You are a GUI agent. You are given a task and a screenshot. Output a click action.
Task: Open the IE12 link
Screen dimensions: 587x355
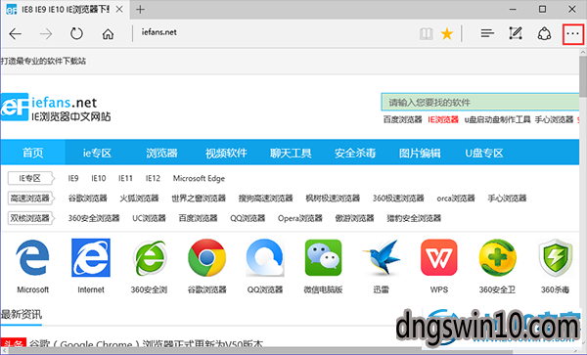tap(153, 178)
